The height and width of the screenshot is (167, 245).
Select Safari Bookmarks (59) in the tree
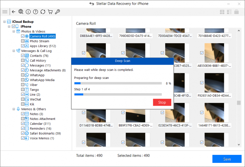(45, 133)
